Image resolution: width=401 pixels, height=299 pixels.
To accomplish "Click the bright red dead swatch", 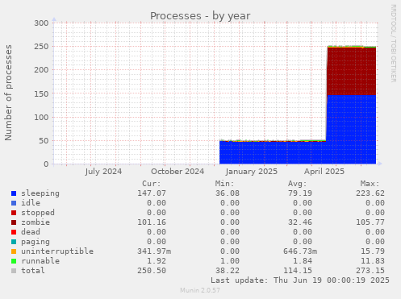I will point(14,232).
